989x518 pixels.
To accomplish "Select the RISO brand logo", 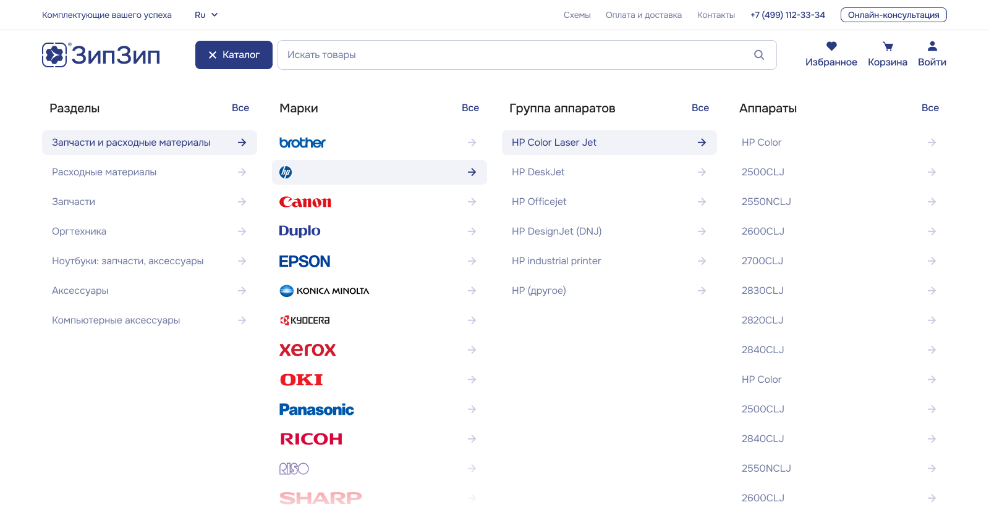I will click(x=294, y=469).
